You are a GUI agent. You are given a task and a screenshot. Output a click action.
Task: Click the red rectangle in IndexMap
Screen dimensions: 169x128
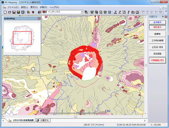tap(22, 38)
